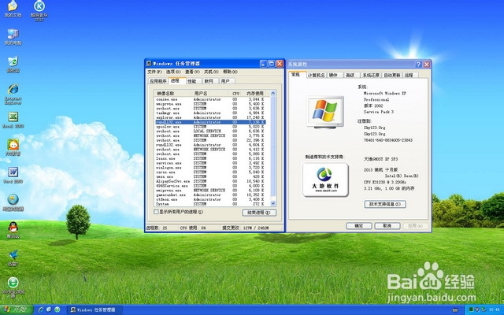Select the explorer.exe process row

210,117
